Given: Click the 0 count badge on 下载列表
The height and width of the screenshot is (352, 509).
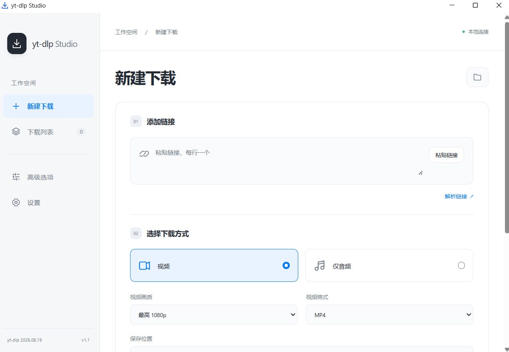Looking at the screenshot, I should pos(81,132).
